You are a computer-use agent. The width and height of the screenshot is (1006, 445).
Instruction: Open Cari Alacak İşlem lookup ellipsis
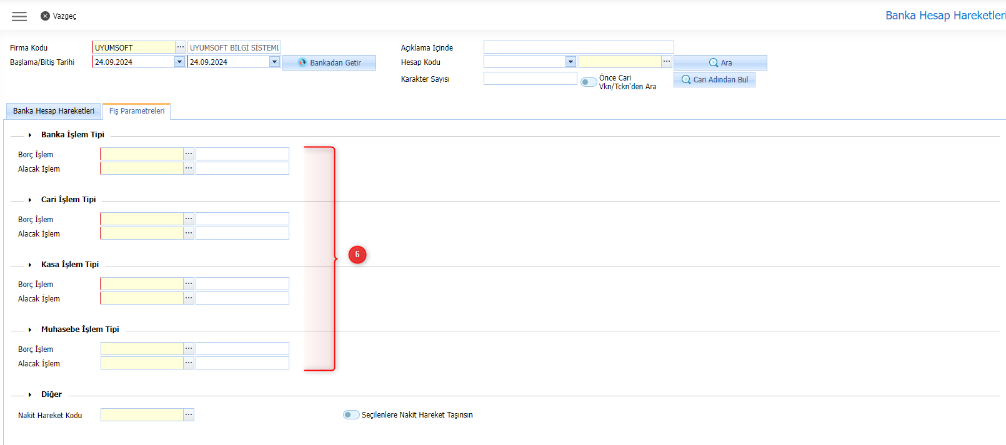coord(189,233)
